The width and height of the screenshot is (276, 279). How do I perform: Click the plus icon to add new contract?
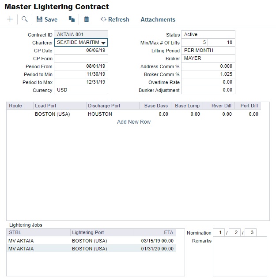coord(10,19)
